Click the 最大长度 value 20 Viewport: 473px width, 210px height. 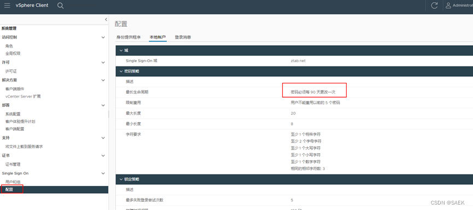pos(293,113)
